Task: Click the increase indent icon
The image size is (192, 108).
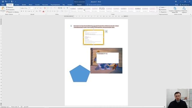Action: [x=61, y=8]
